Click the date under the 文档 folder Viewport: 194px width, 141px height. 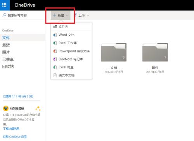pyautogui.click(x=114, y=72)
